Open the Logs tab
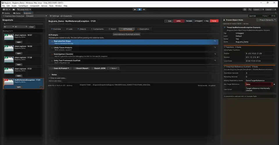 [x=69, y=29]
